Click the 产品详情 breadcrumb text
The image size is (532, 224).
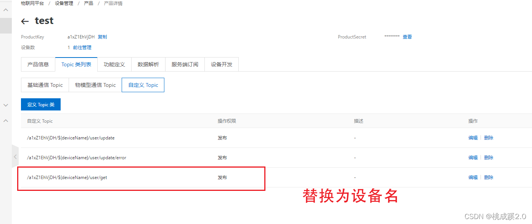113,3
